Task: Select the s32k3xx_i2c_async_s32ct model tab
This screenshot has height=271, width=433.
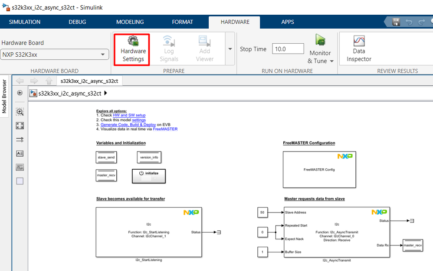Action: click(x=89, y=81)
